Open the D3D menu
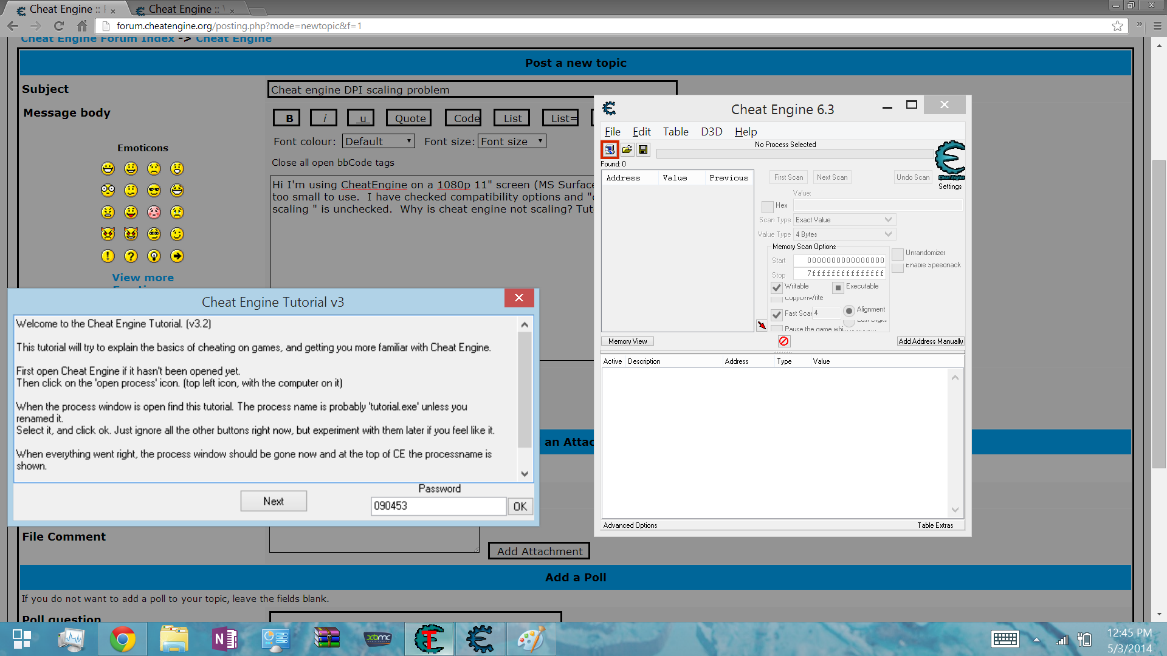Image resolution: width=1167 pixels, height=656 pixels. click(x=711, y=132)
